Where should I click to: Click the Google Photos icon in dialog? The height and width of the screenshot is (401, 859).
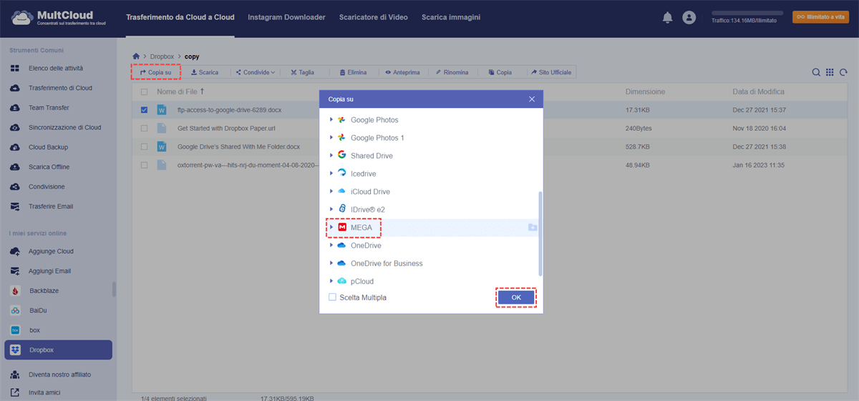pyautogui.click(x=342, y=120)
